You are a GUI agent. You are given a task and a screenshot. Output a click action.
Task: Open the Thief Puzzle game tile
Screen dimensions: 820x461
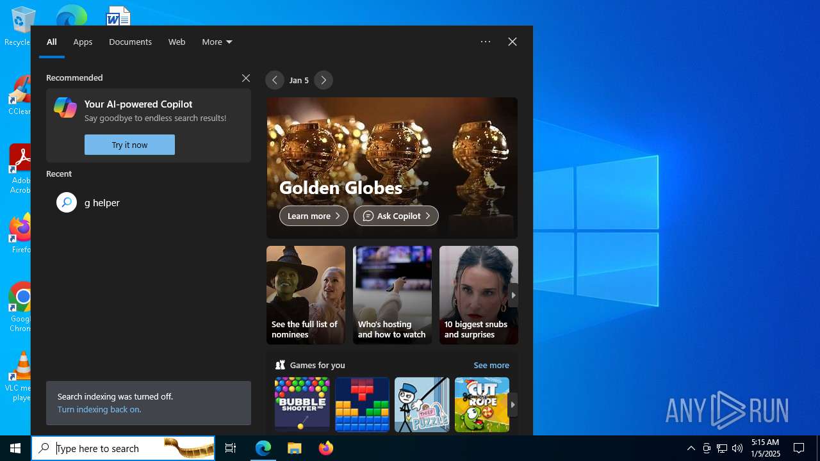[x=422, y=405]
